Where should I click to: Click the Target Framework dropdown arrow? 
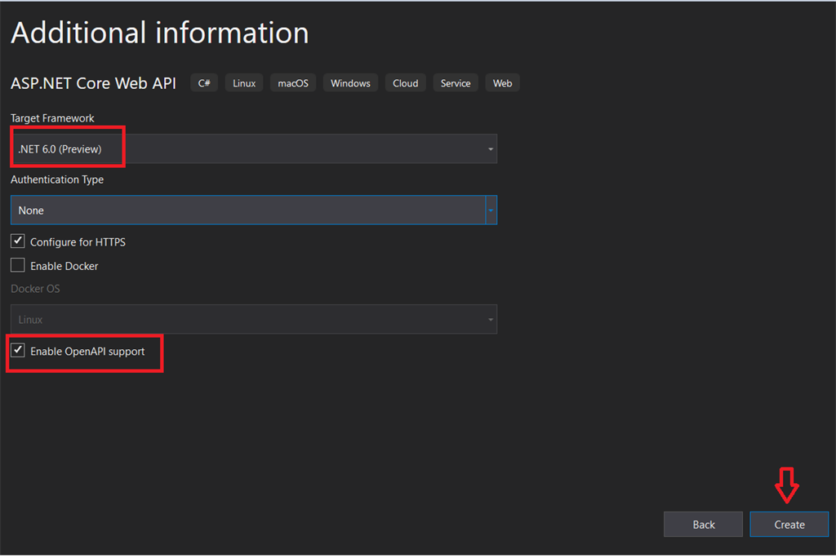491,149
